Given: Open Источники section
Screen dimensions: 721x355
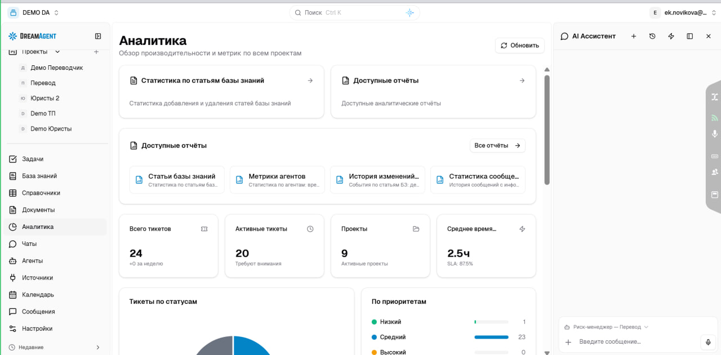Looking at the screenshot, I should pos(55,277).
